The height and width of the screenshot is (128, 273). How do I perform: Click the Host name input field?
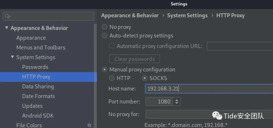209,89
